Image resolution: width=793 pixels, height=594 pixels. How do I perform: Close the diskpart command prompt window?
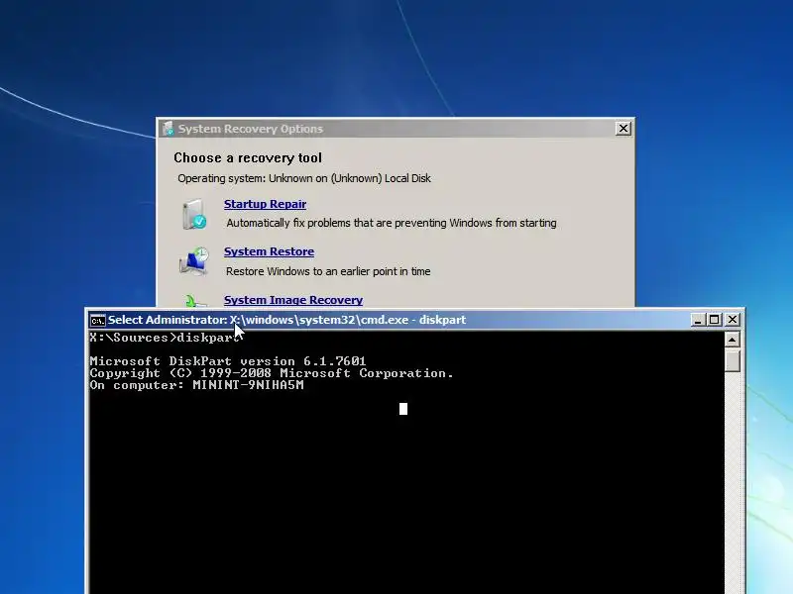[x=733, y=320]
